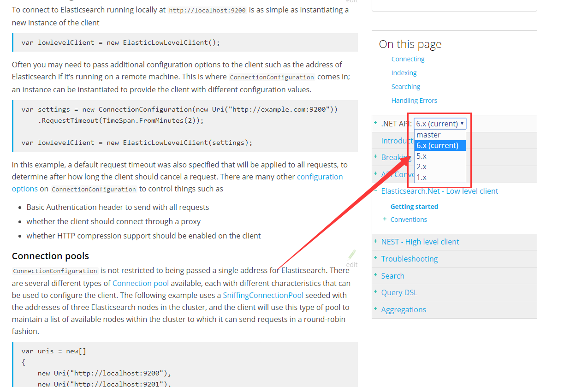Open the Conventions sidebar link

409,220
